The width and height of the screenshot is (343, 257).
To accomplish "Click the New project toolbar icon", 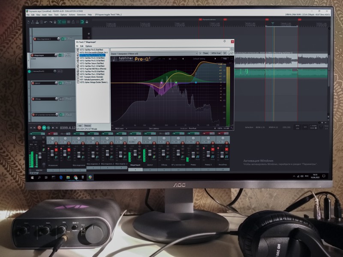I will pos(28,22).
